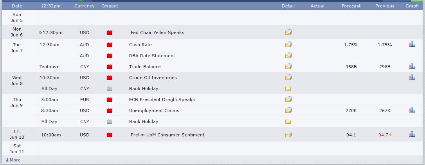Open detail folder for RBA Rate Statement
The image size is (425, 165).
point(288,56)
